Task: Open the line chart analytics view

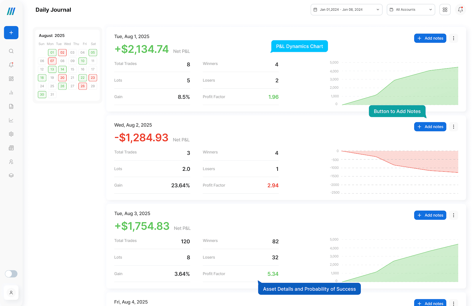Action: point(11,120)
